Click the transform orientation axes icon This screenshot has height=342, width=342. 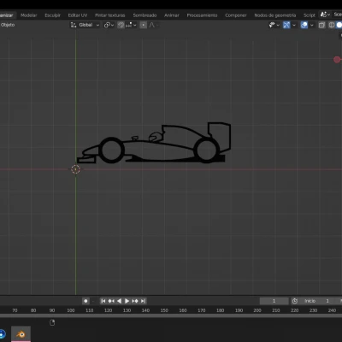coord(74,25)
